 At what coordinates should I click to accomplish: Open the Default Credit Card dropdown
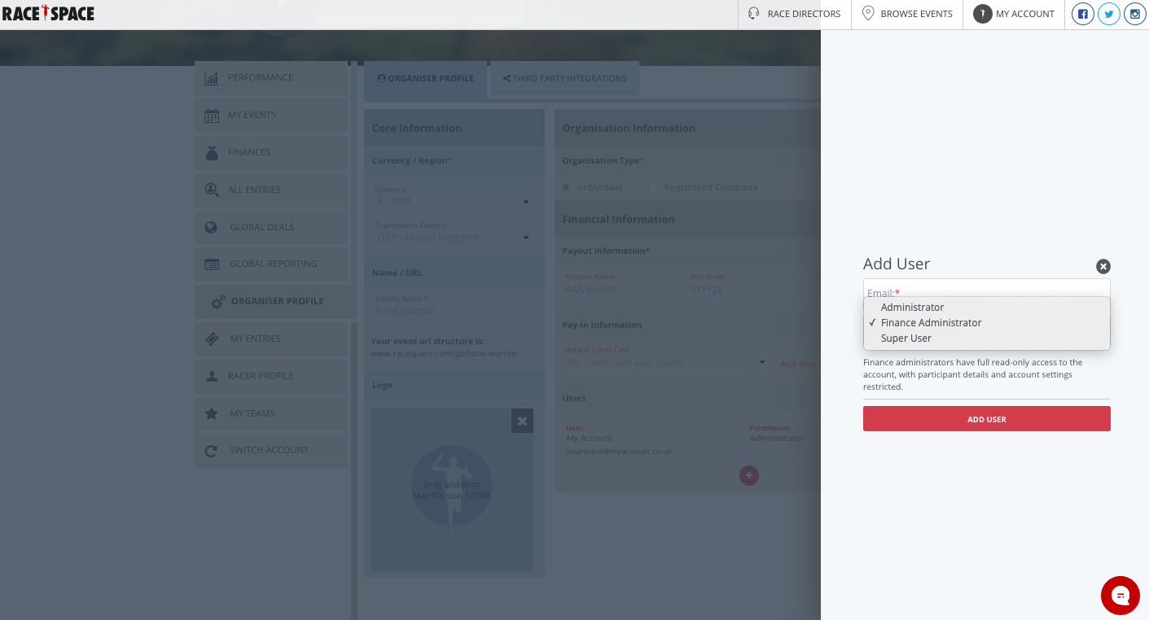pos(761,361)
